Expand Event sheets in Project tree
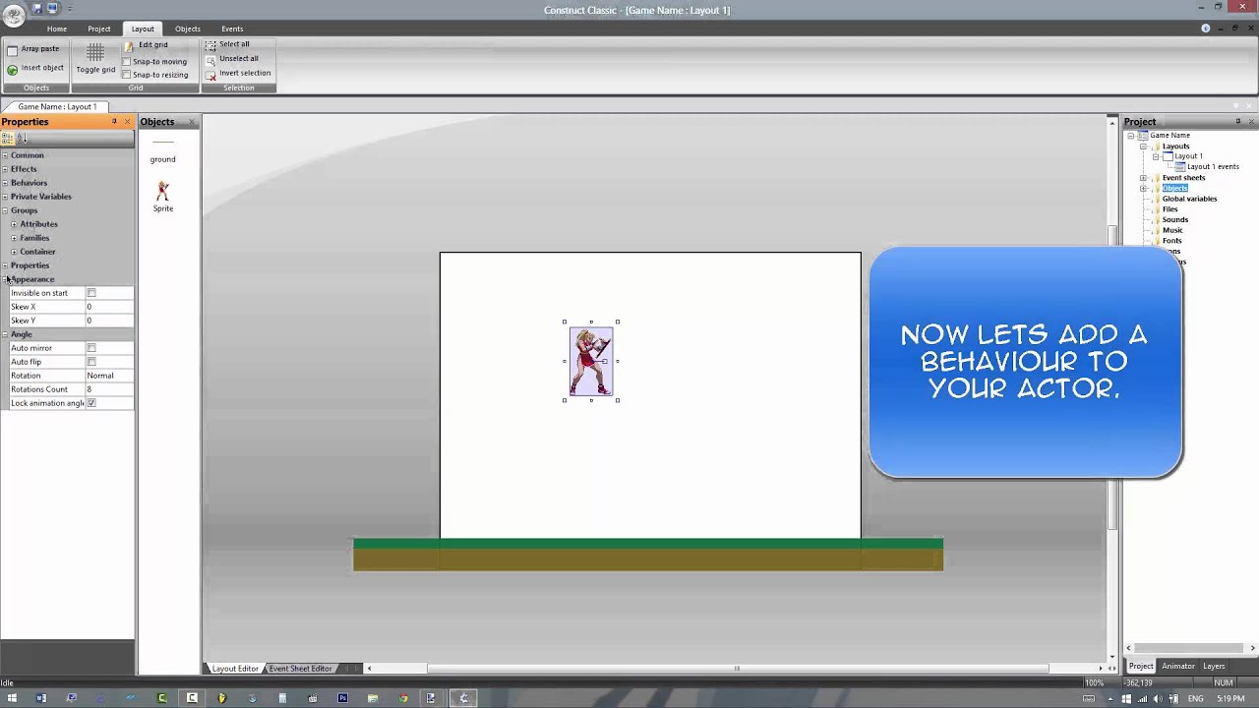The height and width of the screenshot is (708, 1259). point(1143,178)
